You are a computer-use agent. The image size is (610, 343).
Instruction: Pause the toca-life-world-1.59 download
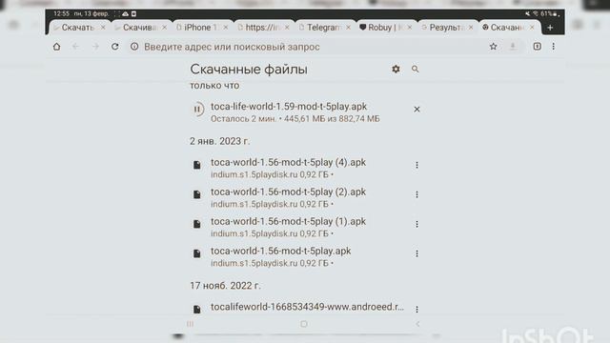coord(197,110)
